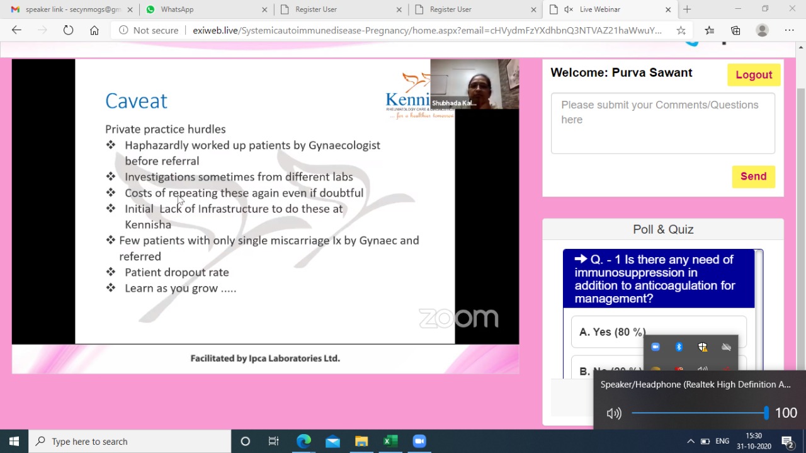Click the browser Refresh icon
Image resolution: width=806 pixels, height=453 pixels.
point(68,30)
